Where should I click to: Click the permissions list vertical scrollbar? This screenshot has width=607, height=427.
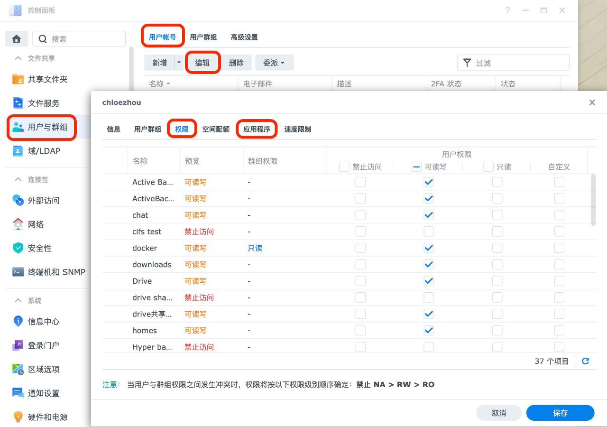tap(593, 200)
